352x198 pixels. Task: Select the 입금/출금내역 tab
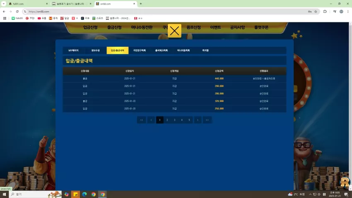click(x=118, y=51)
